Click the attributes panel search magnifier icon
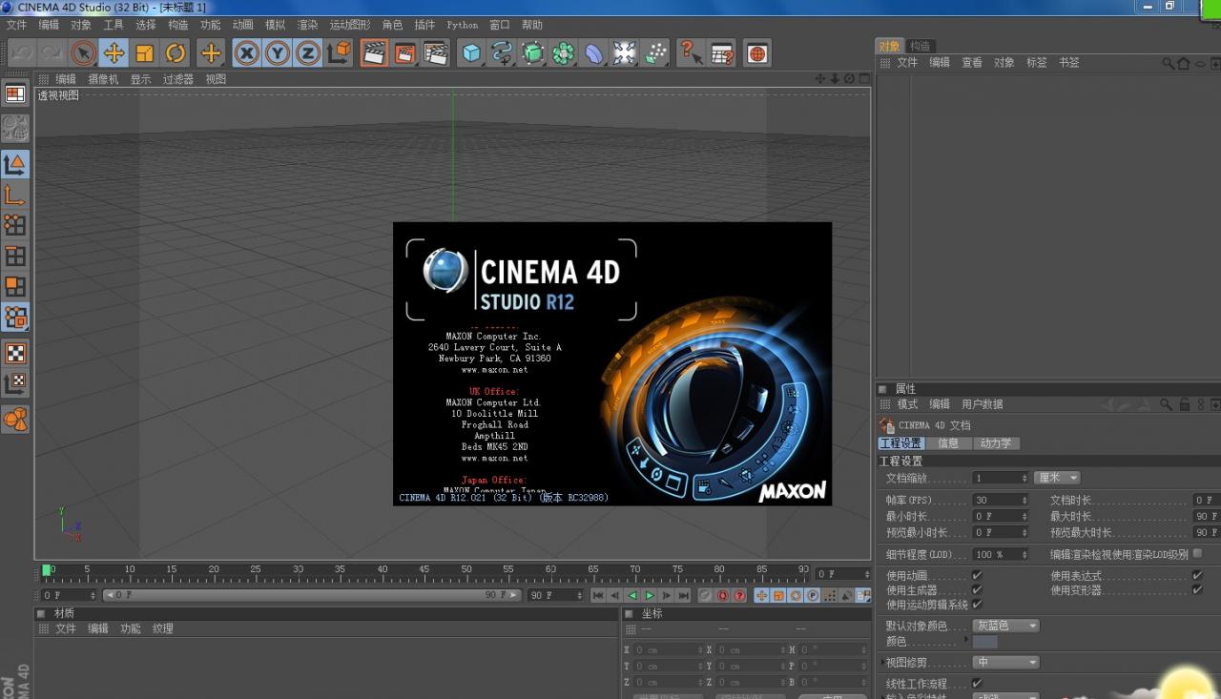 [1166, 404]
